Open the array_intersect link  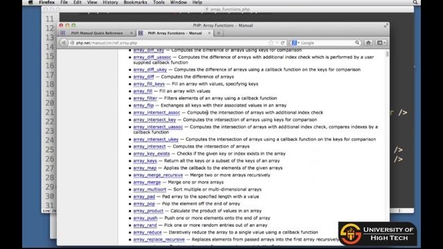[x=150, y=147]
